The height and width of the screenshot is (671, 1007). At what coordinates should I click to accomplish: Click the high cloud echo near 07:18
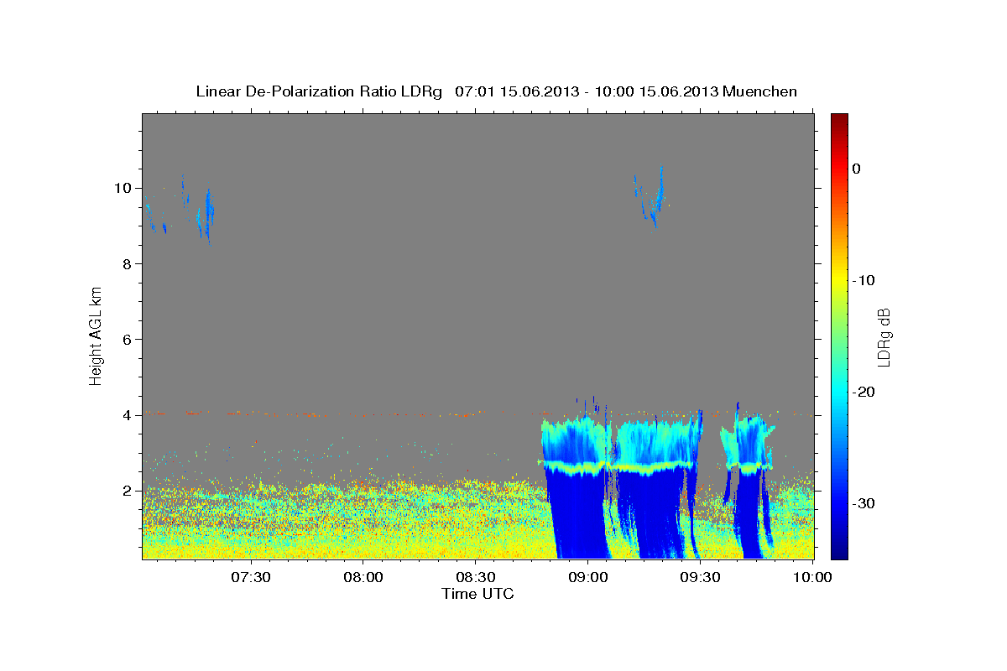tap(206, 214)
